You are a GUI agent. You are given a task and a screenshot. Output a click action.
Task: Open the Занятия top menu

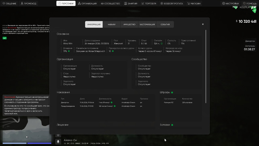click(x=131, y=3)
